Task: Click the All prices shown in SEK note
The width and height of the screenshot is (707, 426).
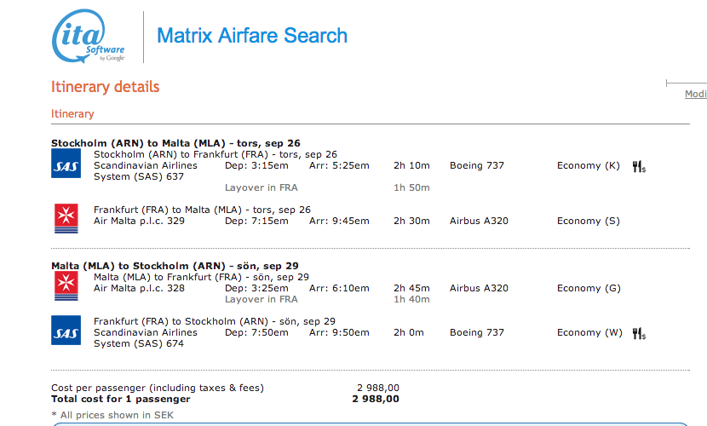Action: click(x=112, y=415)
